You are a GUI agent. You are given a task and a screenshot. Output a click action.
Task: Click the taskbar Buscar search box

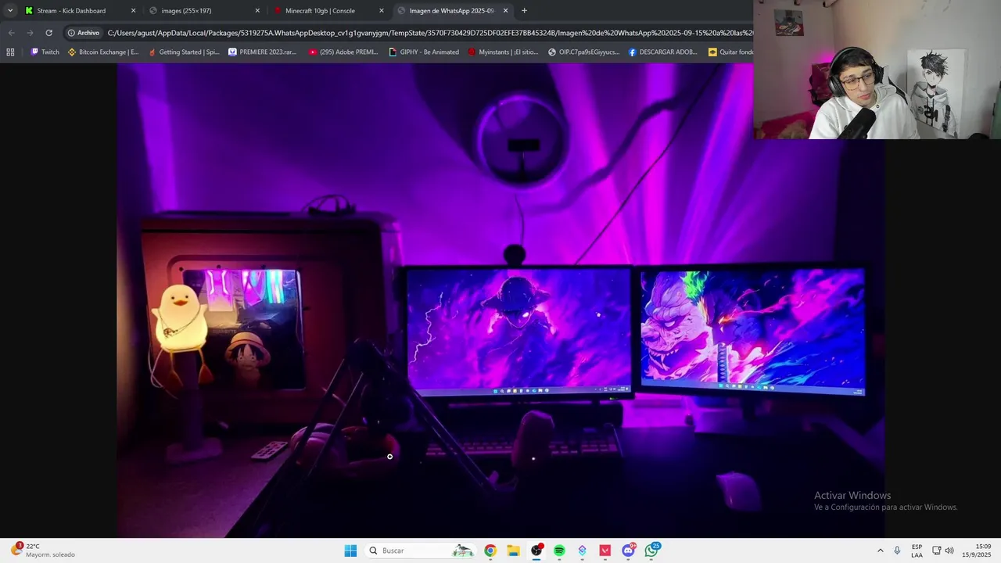pos(421,550)
